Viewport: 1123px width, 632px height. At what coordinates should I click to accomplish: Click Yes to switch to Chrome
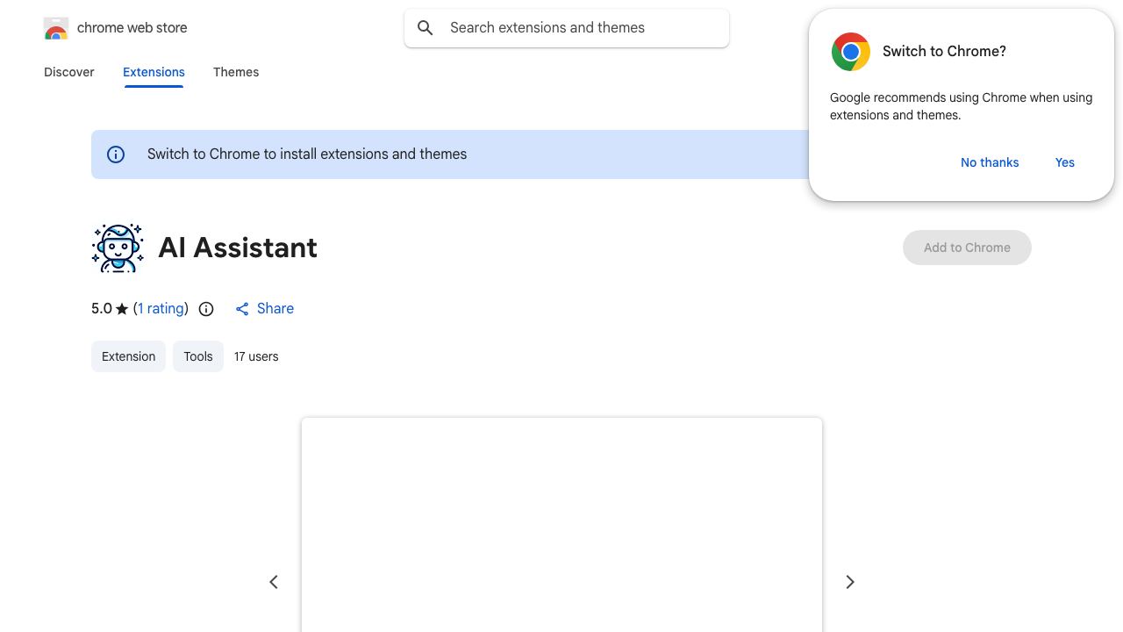pos(1065,162)
